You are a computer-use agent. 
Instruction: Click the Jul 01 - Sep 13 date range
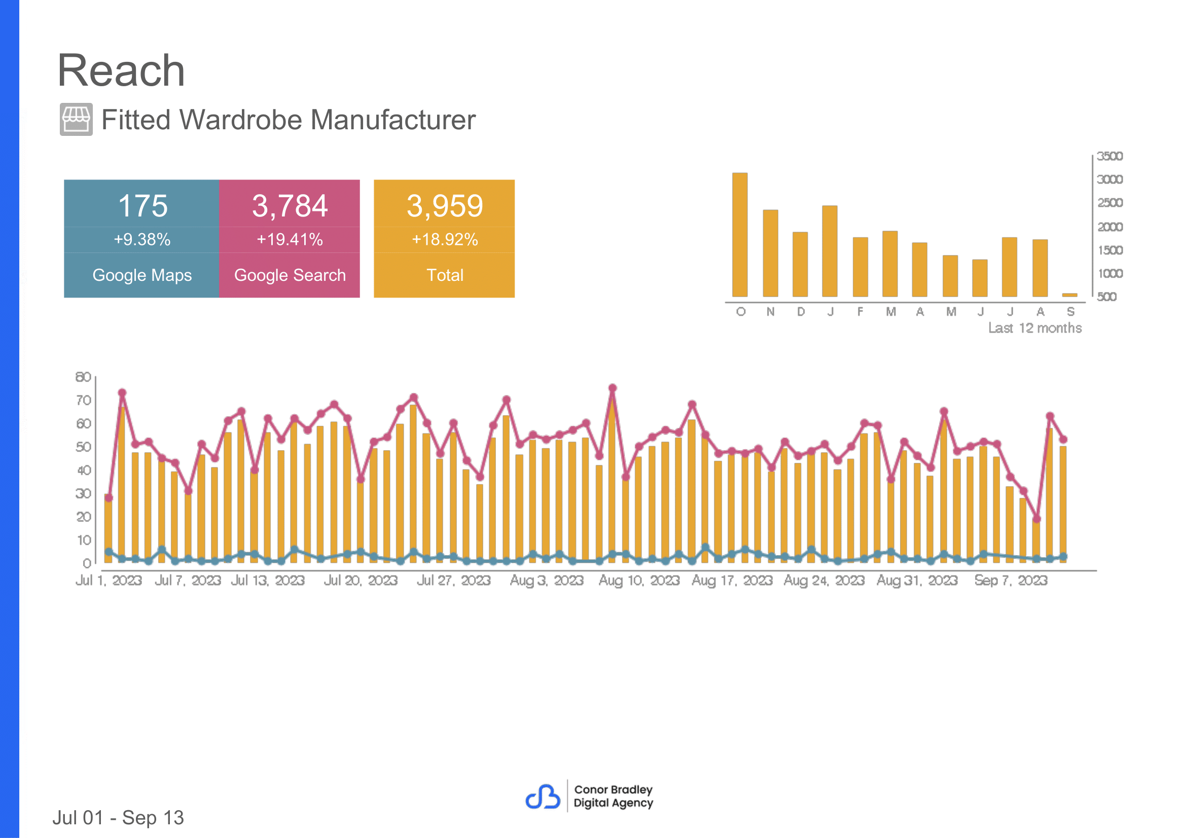[x=118, y=818]
